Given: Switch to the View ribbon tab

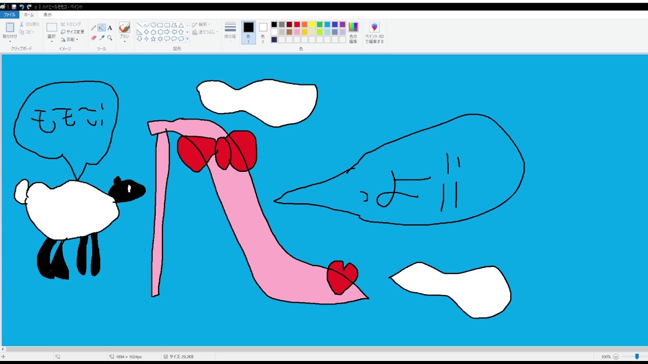Looking at the screenshot, I should click(x=47, y=15).
